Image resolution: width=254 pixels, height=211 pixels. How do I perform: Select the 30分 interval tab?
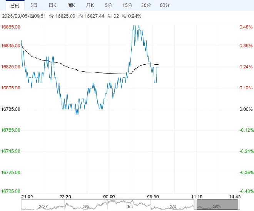pyautogui.click(x=146, y=5)
